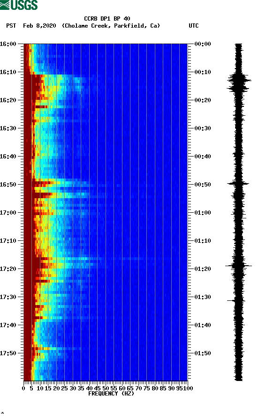Click the '16:40' PST time label
The width and height of the screenshot is (259, 418).
point(8,156)
